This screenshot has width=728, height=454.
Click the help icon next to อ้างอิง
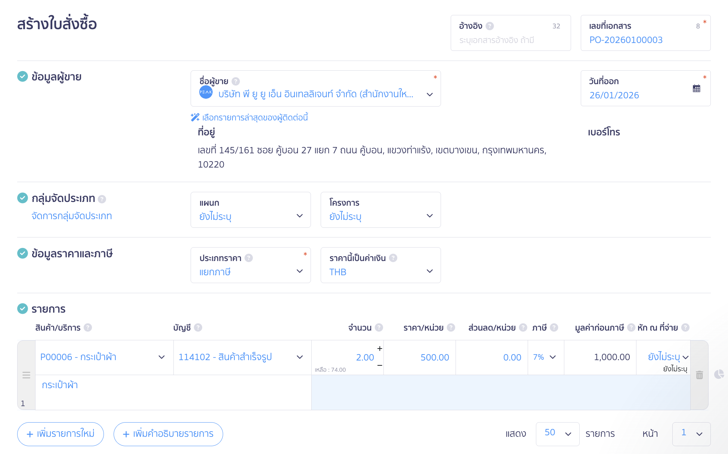point(490,26)
